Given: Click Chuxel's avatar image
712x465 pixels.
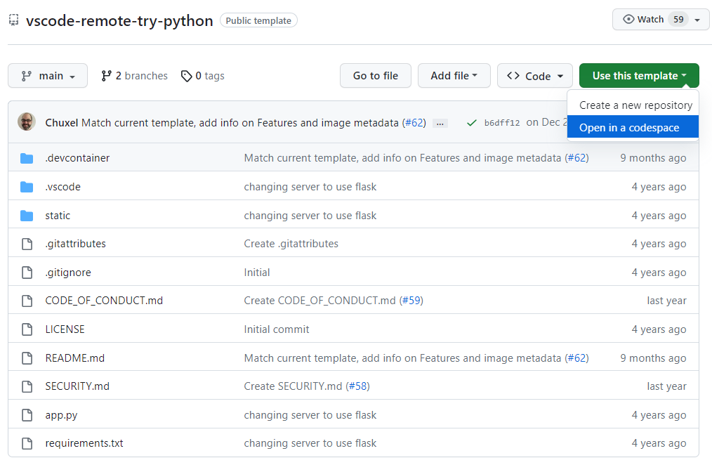Looking at the screenshot, I should tap(26, 121).
